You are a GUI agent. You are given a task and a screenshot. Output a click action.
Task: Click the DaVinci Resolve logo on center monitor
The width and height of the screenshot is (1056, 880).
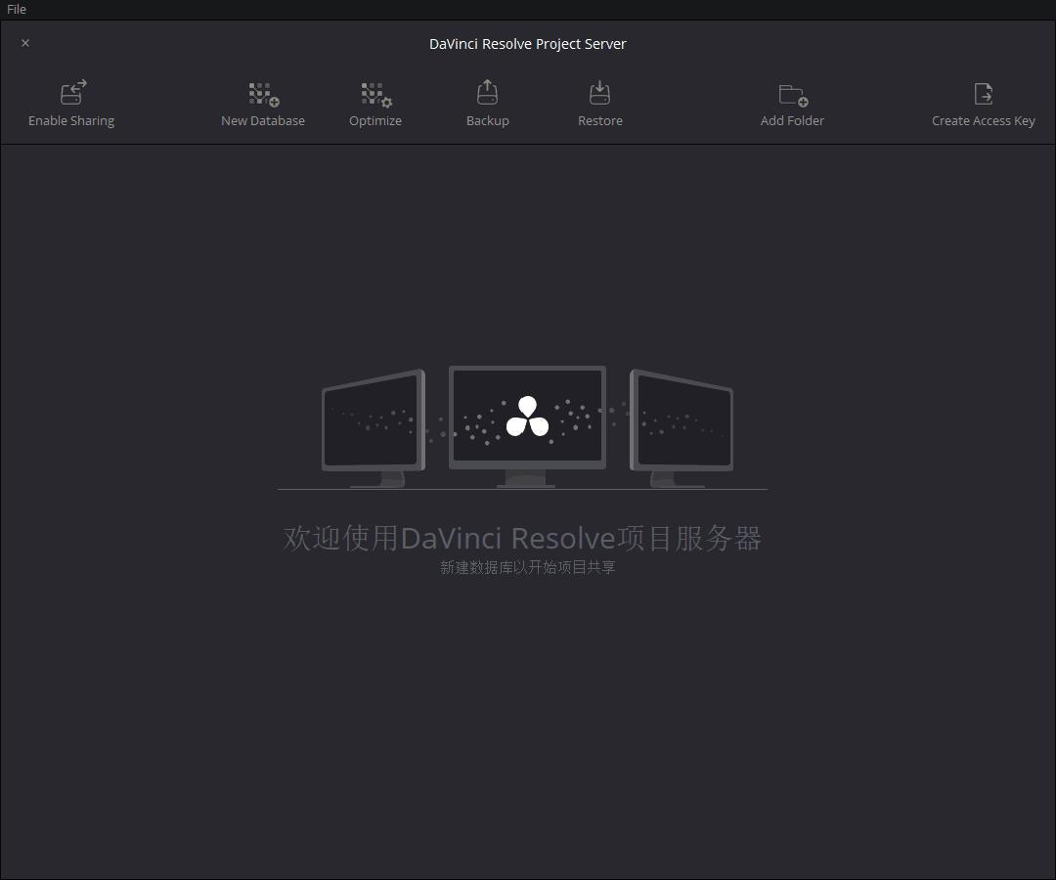pyautogui.click(x=527, y=418)
